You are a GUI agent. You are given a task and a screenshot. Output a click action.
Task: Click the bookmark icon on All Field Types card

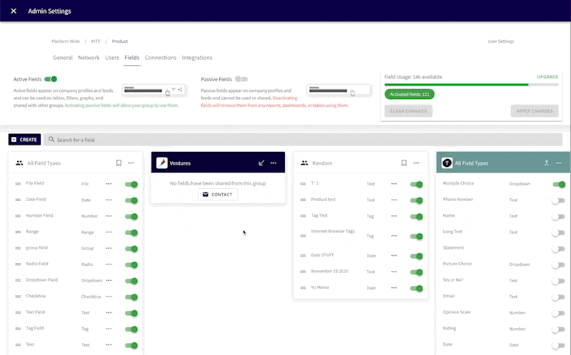pos(118,163)
